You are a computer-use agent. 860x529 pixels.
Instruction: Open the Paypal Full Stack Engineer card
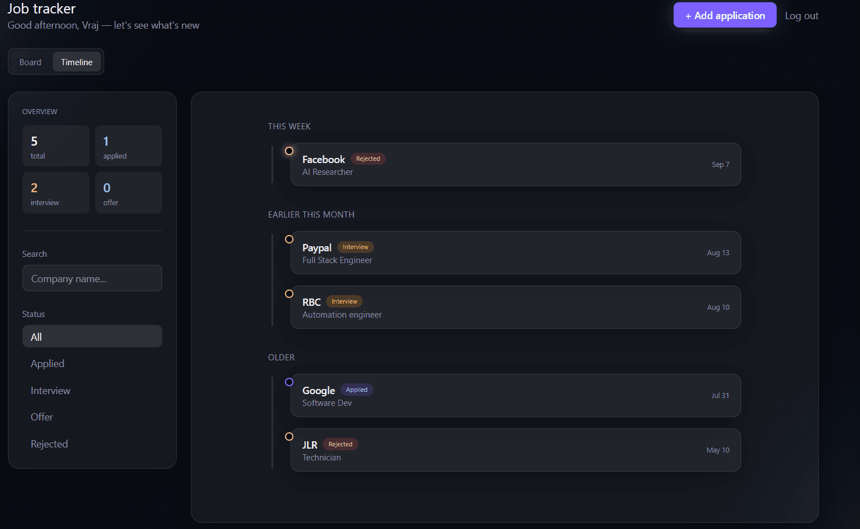515,252
